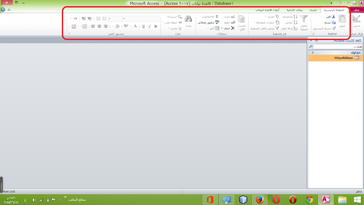Image resolution: width=364 pixels, height=205 pixels.
Task: Click the Save record (حفظ) icon
Action: [x=233, y=22]
